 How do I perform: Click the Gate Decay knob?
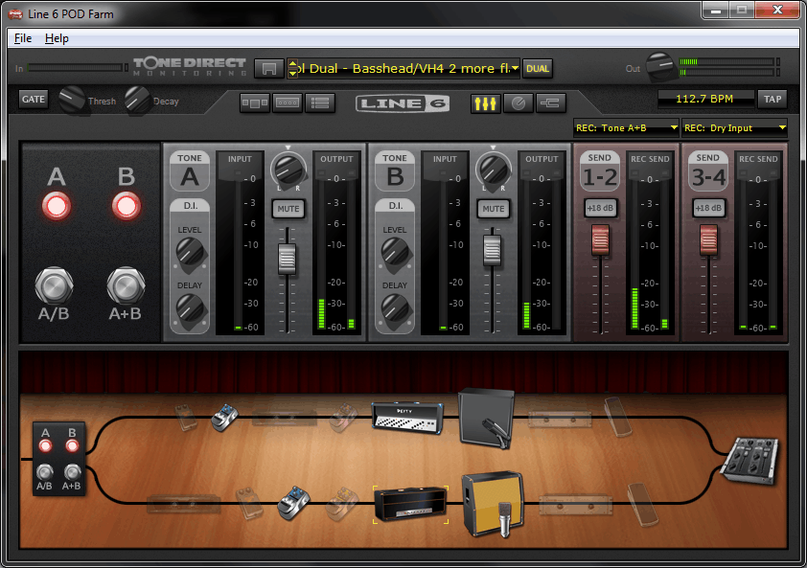(x=137, y=100)
